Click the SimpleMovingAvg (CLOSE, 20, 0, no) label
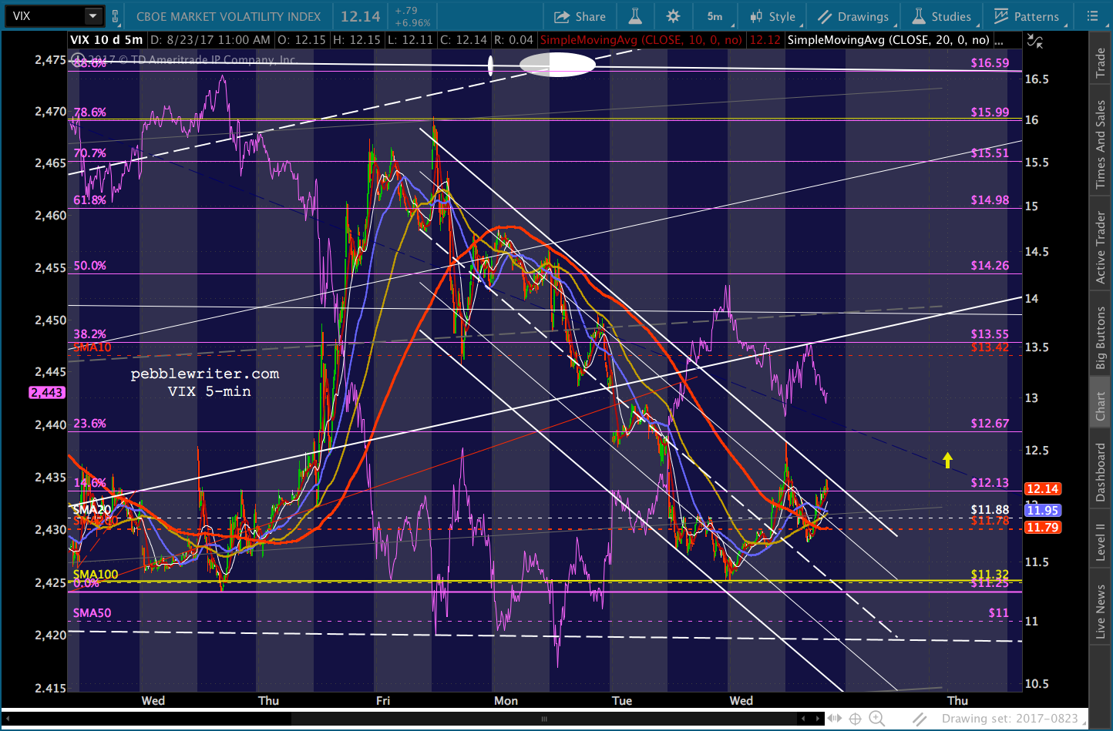 (888, 40)
